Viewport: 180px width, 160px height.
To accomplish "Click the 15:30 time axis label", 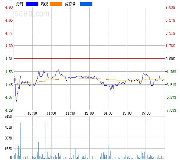I will pos(146,113).
